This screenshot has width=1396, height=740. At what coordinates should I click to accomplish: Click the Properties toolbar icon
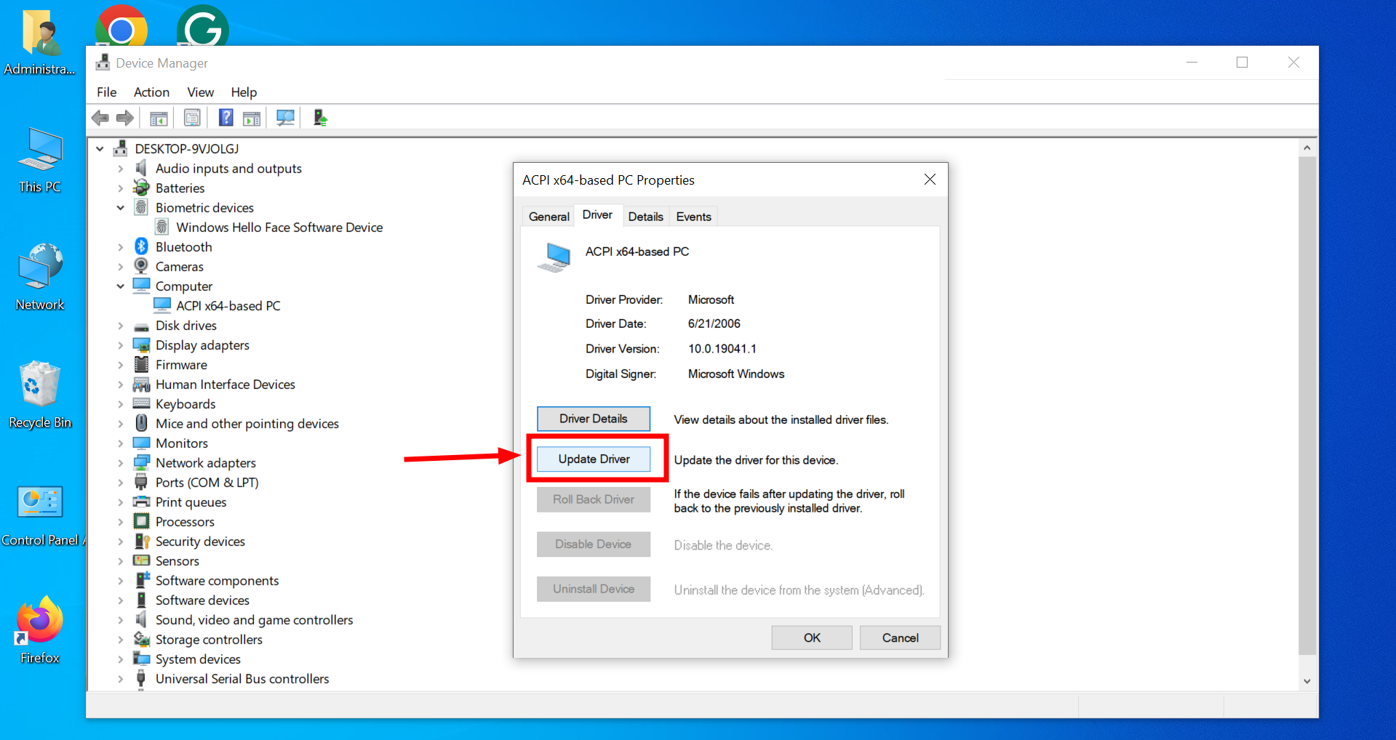[x=191, y=117]
